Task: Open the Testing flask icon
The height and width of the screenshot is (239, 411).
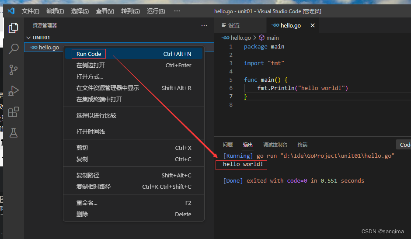Action: point(14,133)
